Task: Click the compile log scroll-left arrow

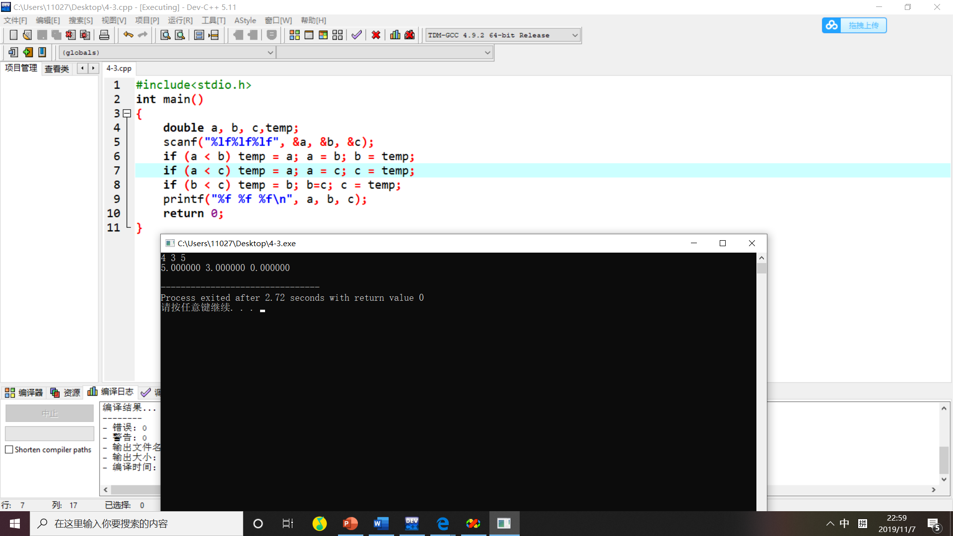Action: click(x=105, y=490)
